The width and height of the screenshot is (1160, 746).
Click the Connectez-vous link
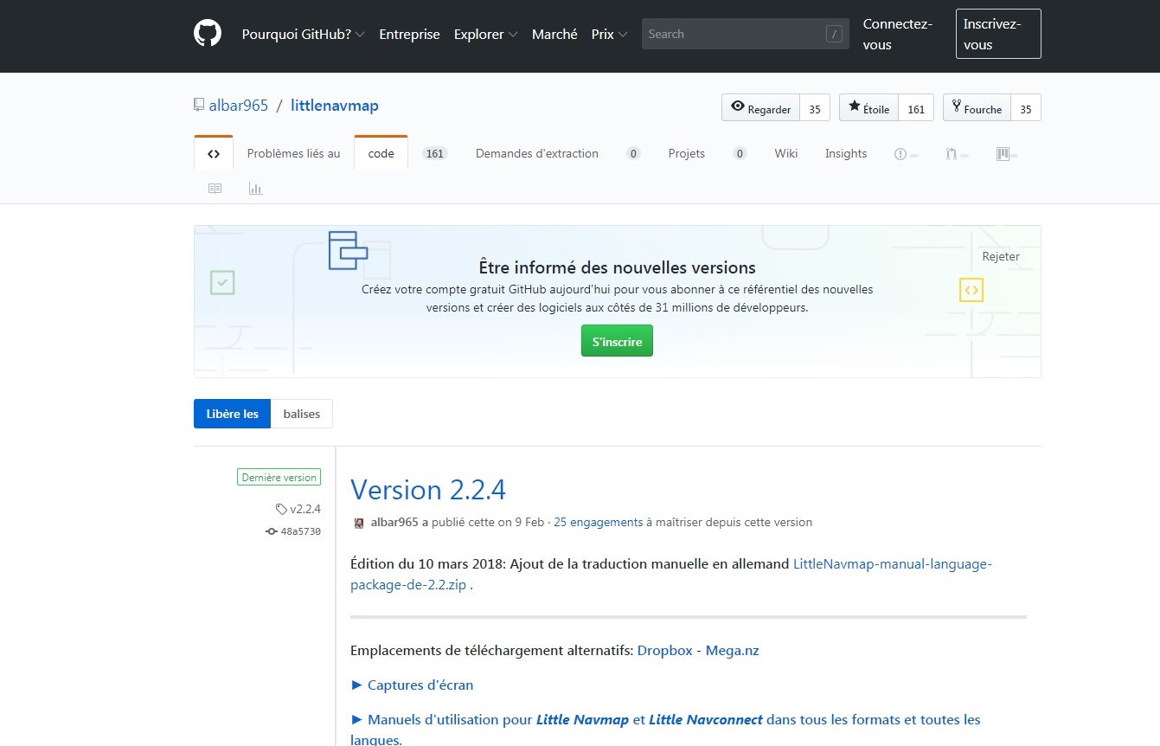[x=898, y=35]
